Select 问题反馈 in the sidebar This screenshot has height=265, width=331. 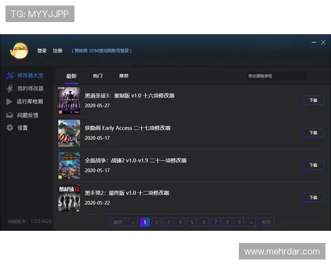[x=28, y=115]
